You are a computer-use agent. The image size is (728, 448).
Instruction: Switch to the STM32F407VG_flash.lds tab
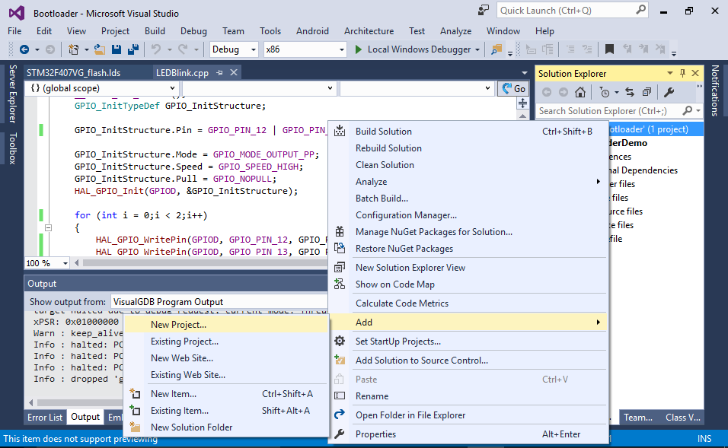[x=73, y=73]
